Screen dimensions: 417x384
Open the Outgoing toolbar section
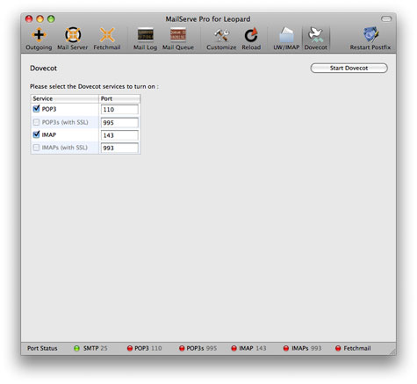click(39, 39)
